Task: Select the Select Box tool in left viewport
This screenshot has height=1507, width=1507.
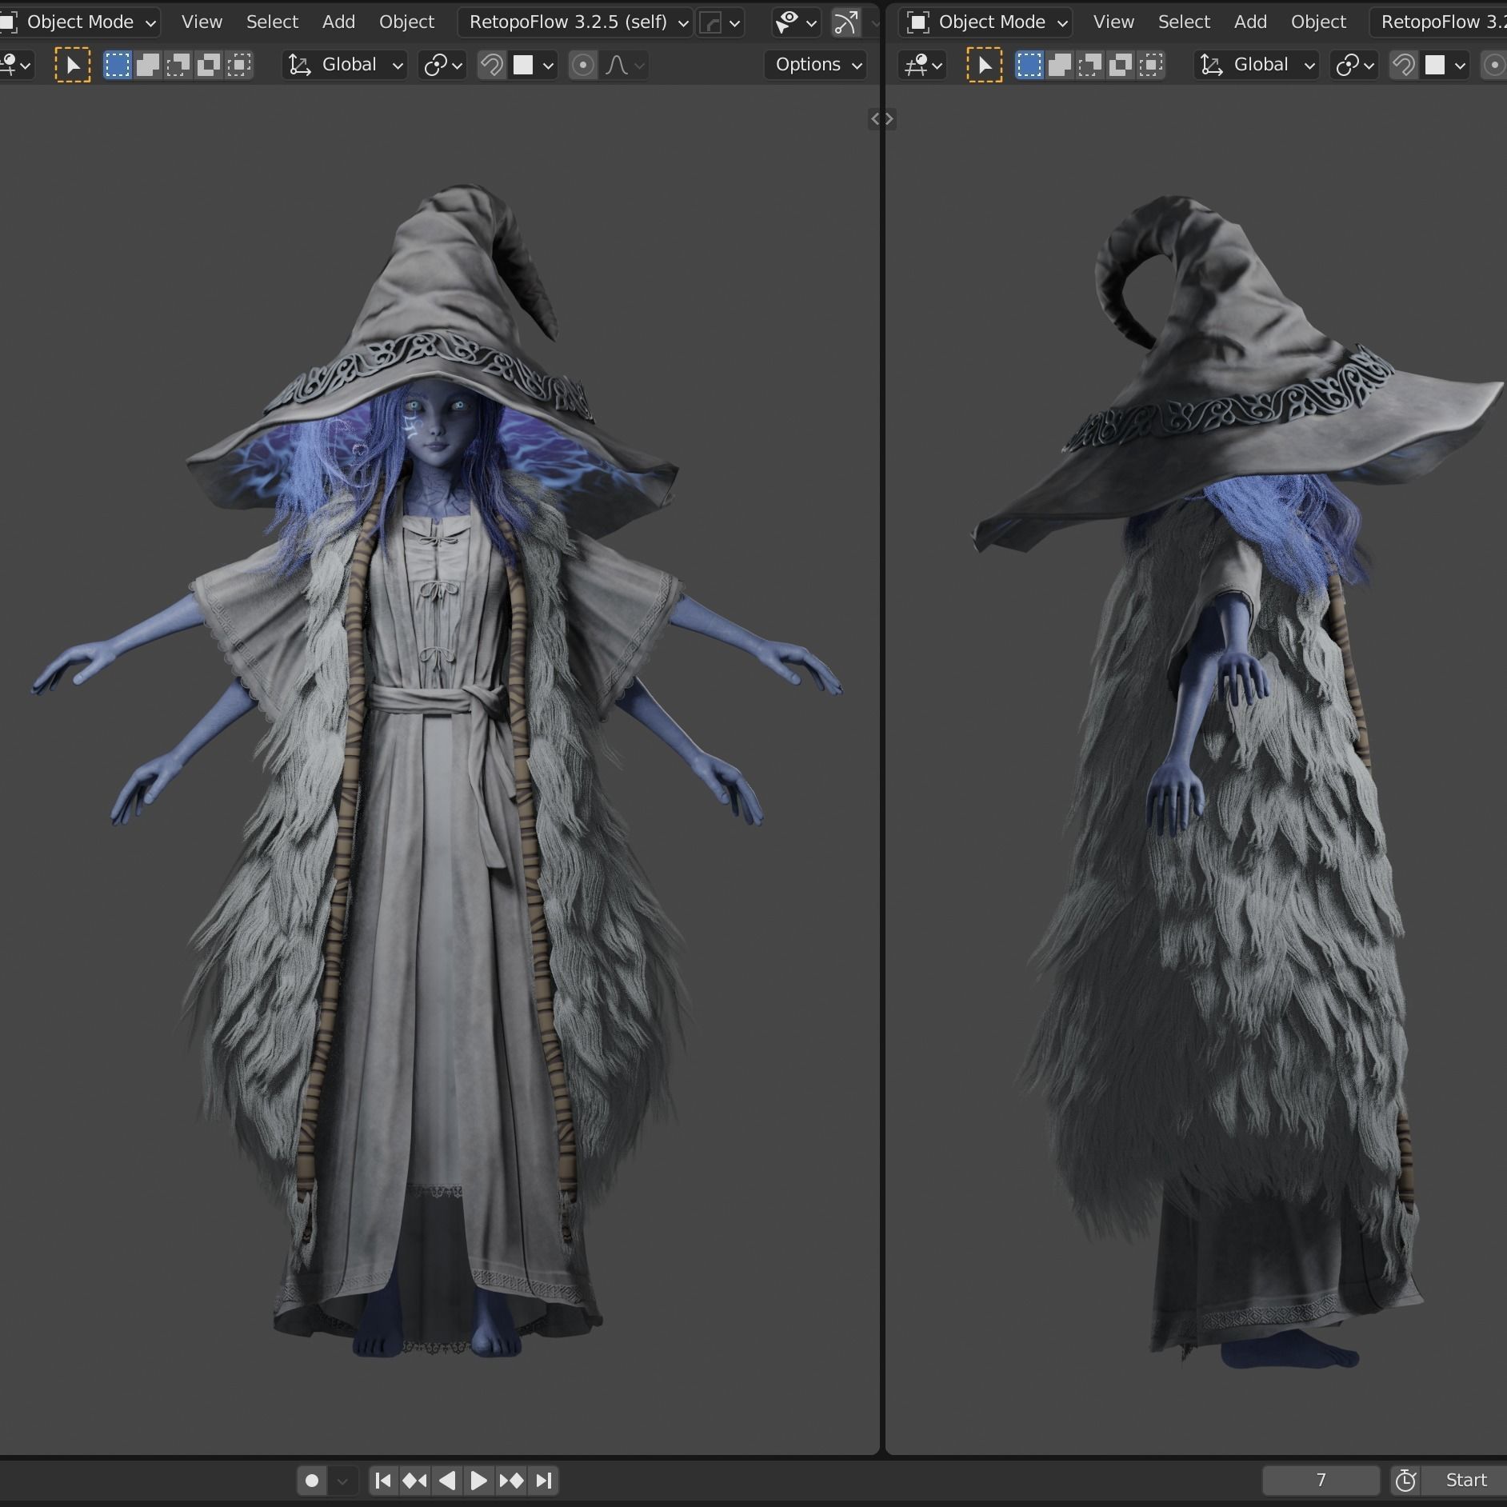Action: coord(73,65)
